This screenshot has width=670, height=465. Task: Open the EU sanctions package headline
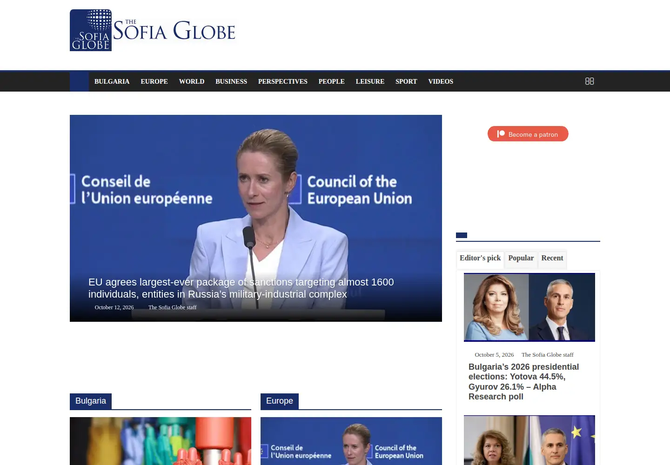click(241, 288)
